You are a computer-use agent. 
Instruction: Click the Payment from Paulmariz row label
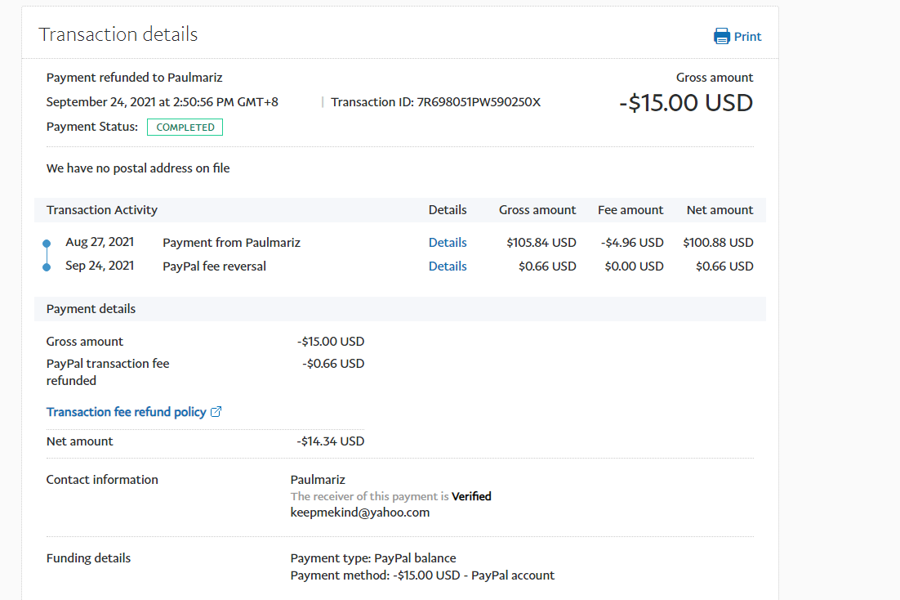coord(231,243)
